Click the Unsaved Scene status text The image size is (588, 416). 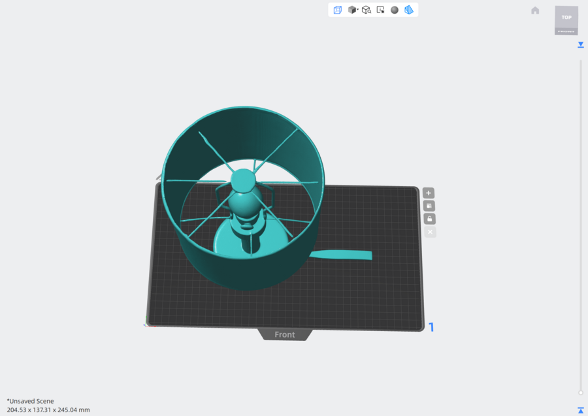30,401
